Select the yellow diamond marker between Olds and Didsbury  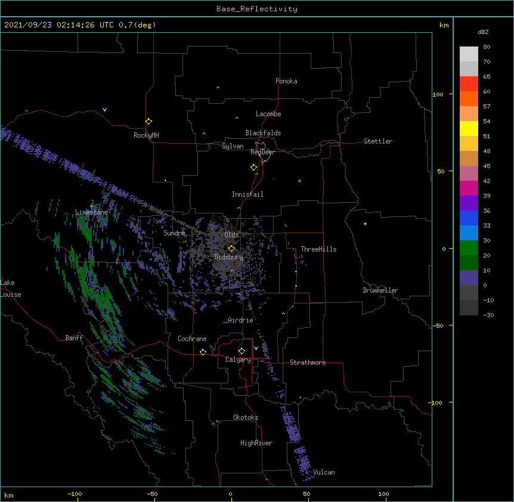[x=231, y=248]
